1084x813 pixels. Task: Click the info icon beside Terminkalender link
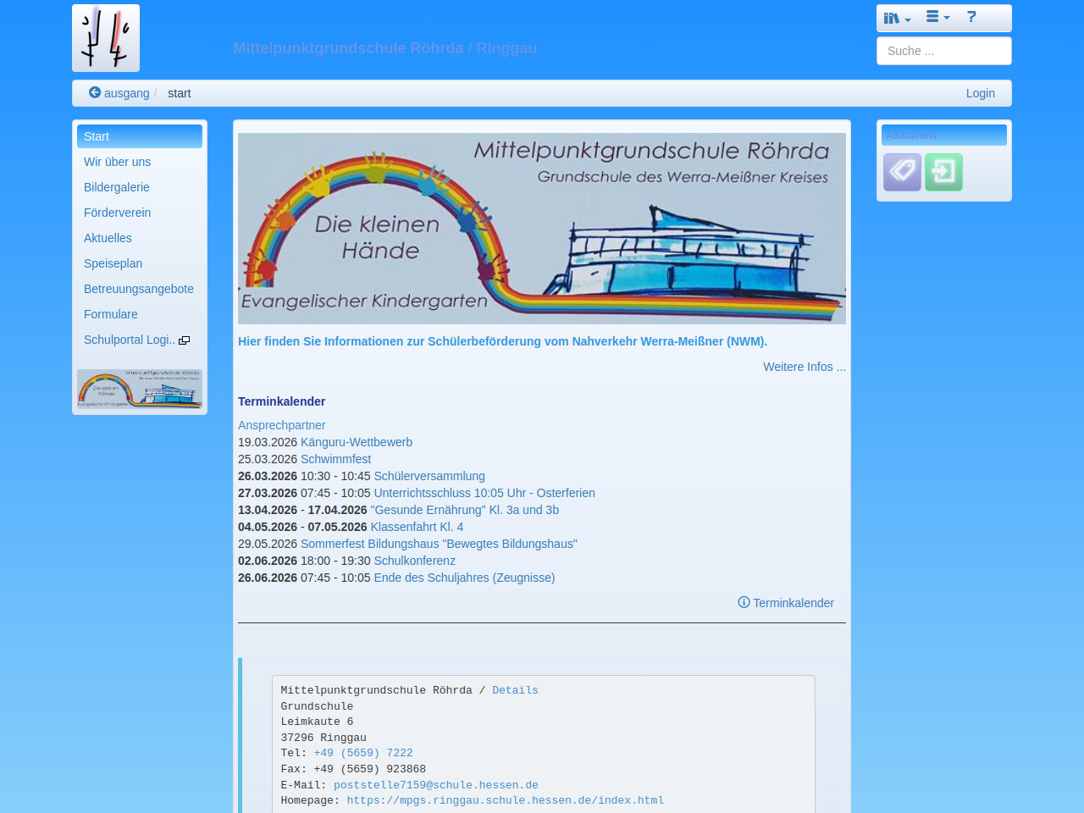744,602
